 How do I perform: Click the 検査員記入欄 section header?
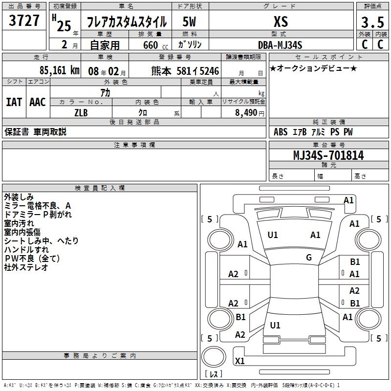100,188
